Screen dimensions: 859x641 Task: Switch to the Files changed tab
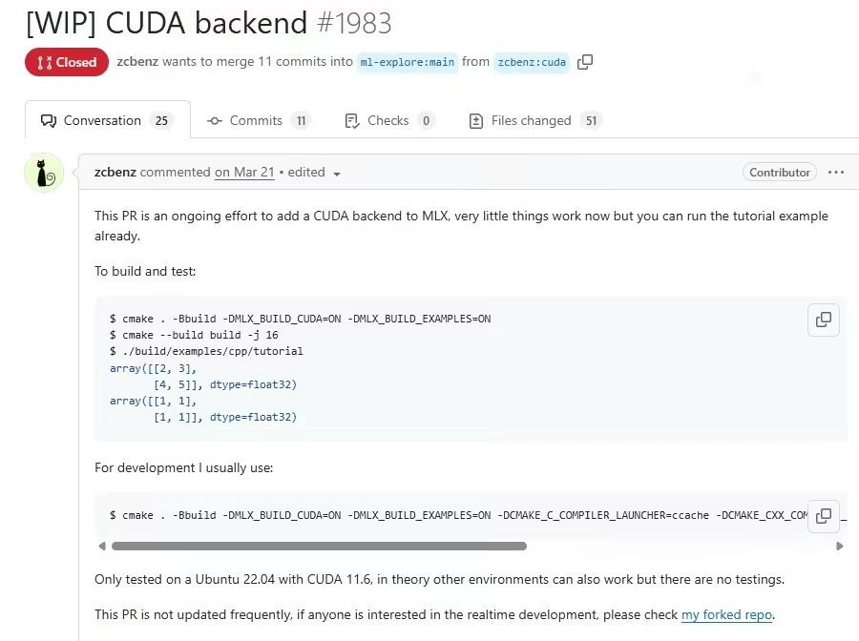(531, 120)
